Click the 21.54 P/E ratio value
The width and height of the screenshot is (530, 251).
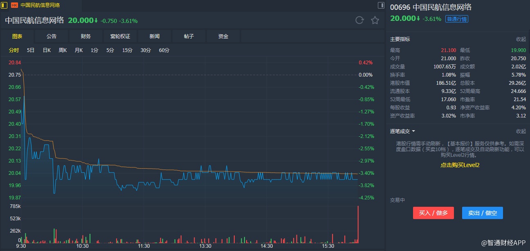519,99
